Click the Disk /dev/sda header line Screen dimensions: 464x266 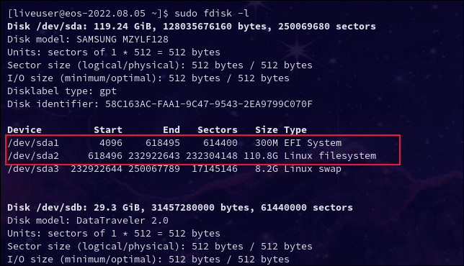click(192, 27)
